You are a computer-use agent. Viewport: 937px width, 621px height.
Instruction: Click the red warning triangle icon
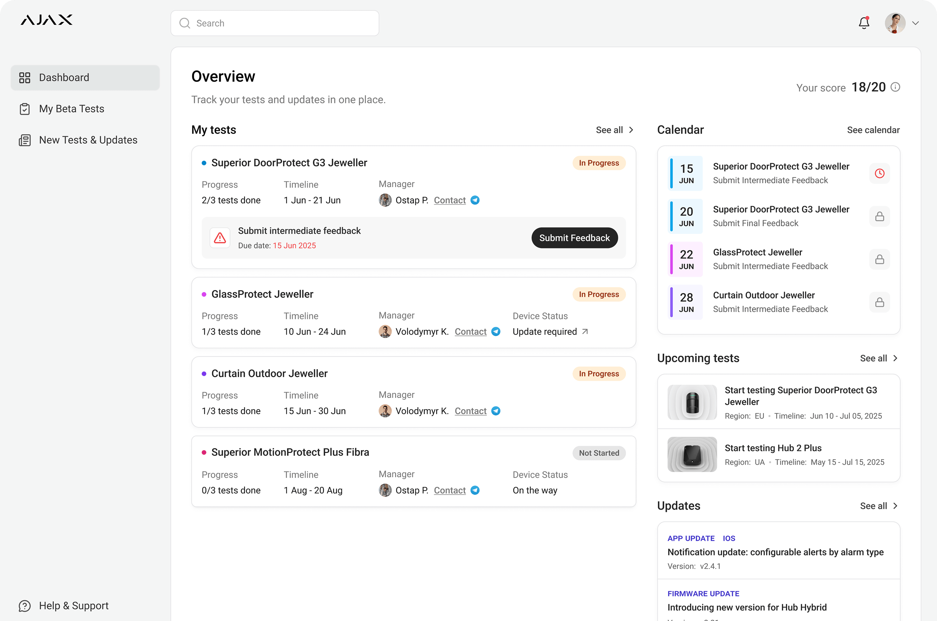pyautogui.click(x=220, y=238)
